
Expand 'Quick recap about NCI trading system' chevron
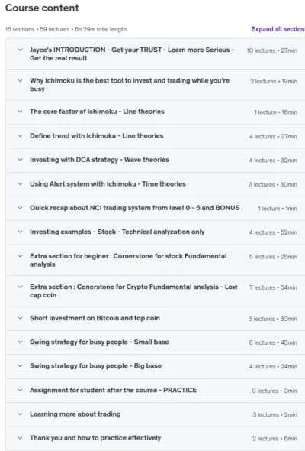pos(20,208)
